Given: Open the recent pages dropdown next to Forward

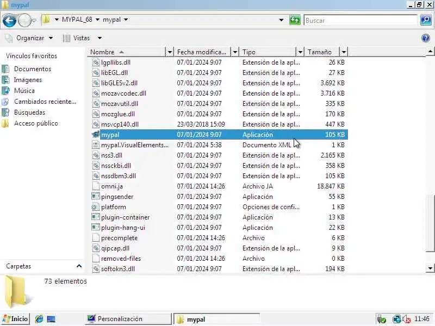Looking at the screenshot, I should coord(34,21).
